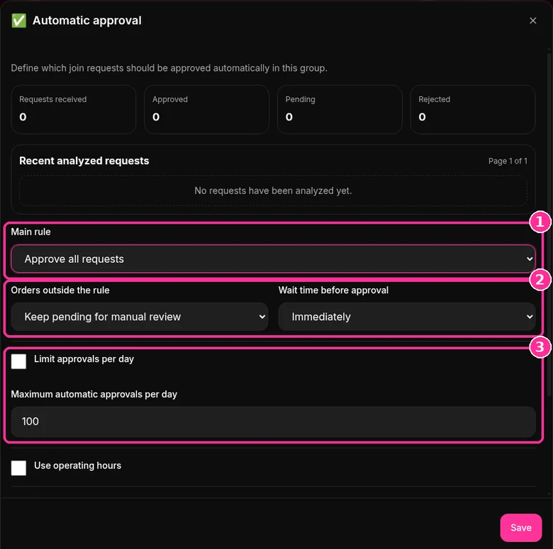Enable Limit approvals per day checkbox
The height and width of the screenshot is (549, 553).
18,361
